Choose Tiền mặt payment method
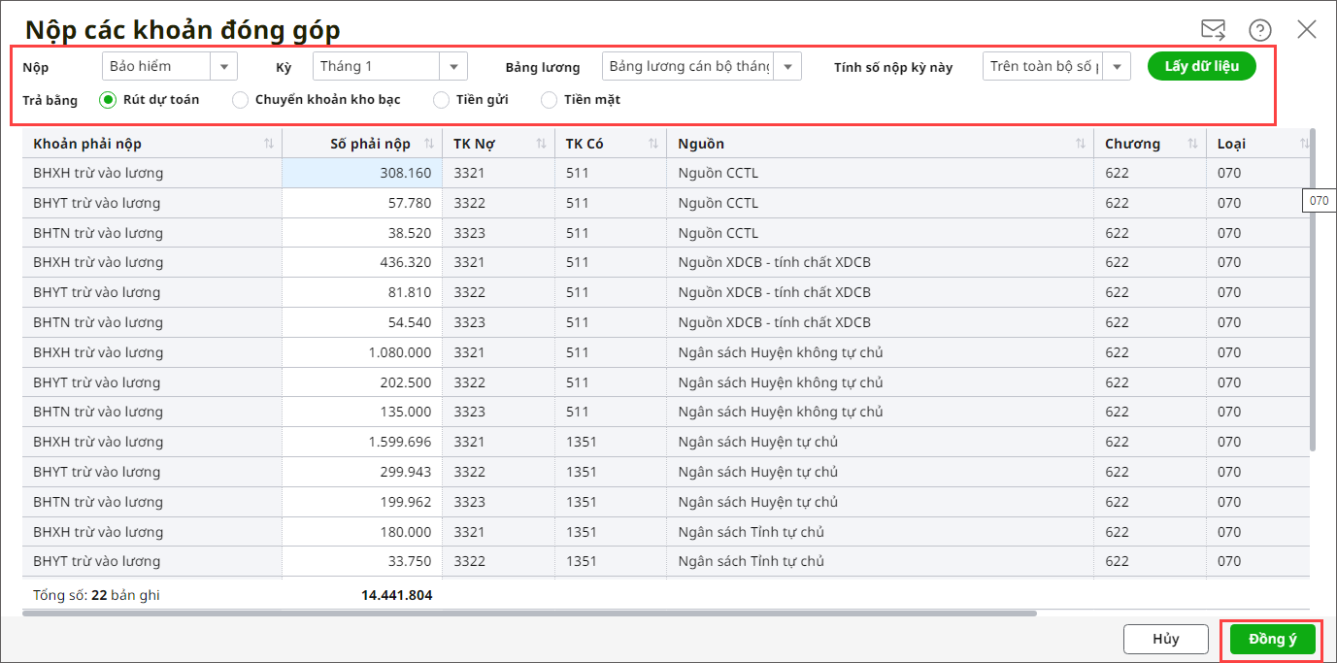The image size is (1337, 663). (x=550, y=99)
